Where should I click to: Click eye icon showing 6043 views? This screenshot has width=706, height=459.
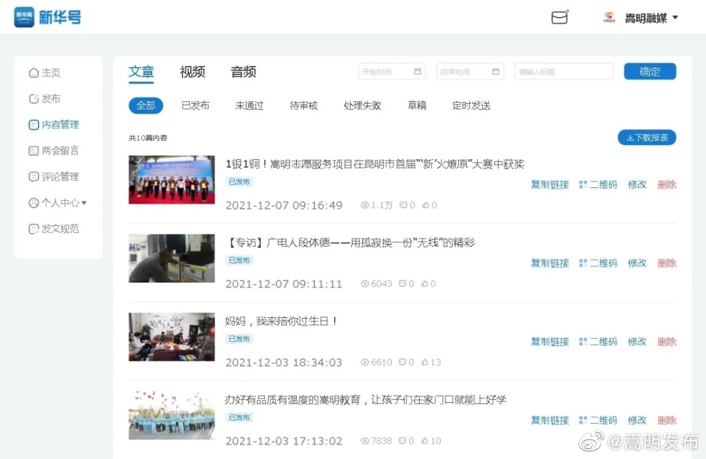click(x=365, y=283)
